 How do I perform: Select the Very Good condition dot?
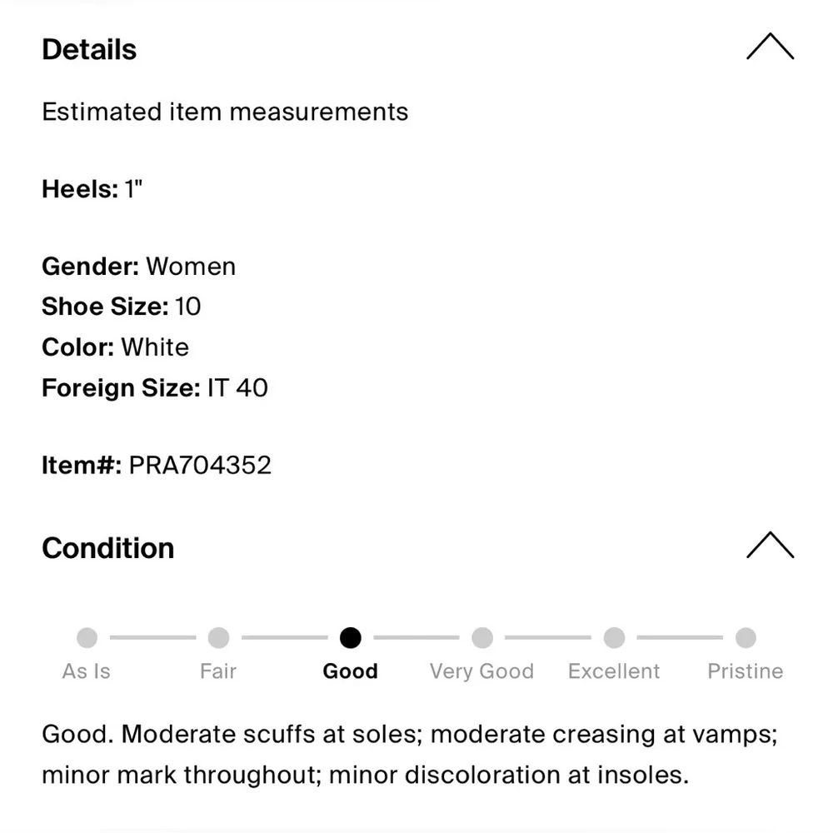coord(482,638)
